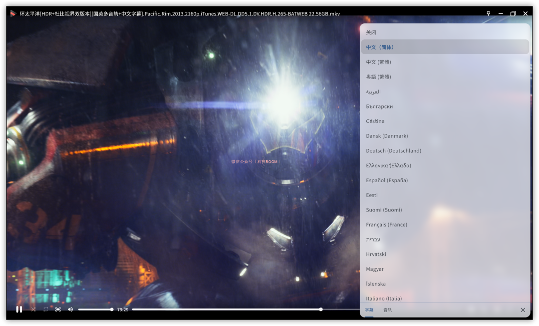This screenshot has height=326, width=539.
Task: Seek using the playback progress bar
Action: 246,310
